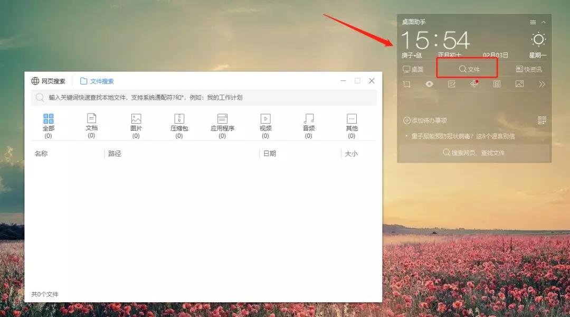Open the notes tool in the assistant panel
This screenshot has height=317, width=570.
point(452,83)
